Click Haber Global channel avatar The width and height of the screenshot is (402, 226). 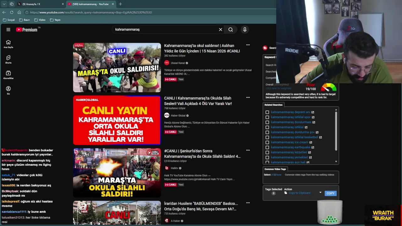[167, 116]
